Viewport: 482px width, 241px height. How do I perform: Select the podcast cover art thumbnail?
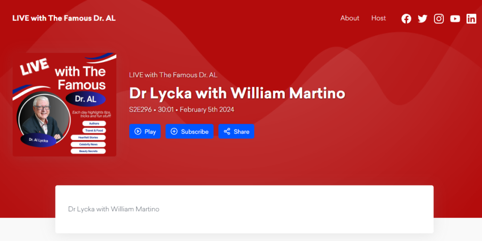click(x=64, y=104)
